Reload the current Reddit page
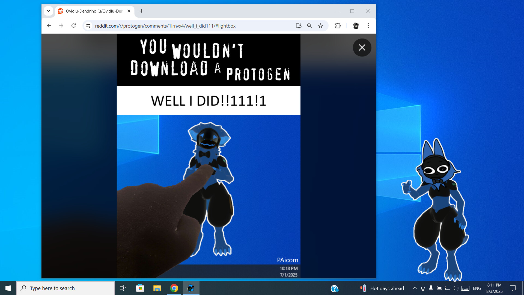The width and height of the screenshot is (524, 295). point(73,26)
